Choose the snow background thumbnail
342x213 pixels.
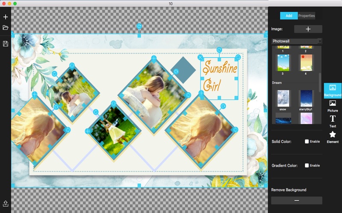click(283, 98)
